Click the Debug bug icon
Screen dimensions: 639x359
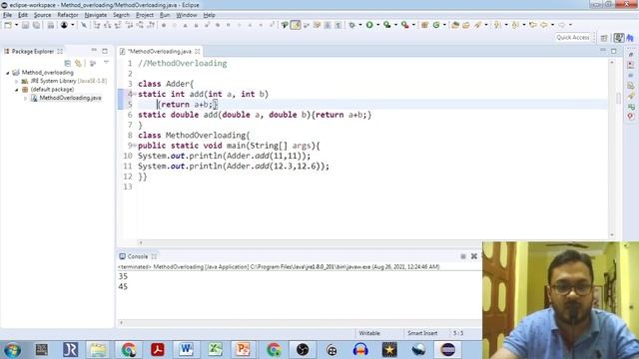[351, 25]
